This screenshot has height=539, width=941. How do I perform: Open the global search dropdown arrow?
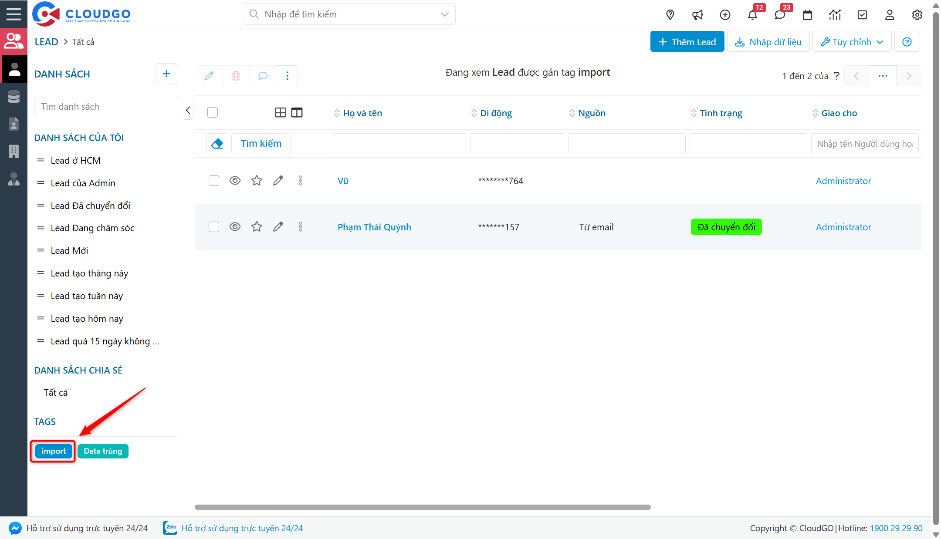click(444, 14)
